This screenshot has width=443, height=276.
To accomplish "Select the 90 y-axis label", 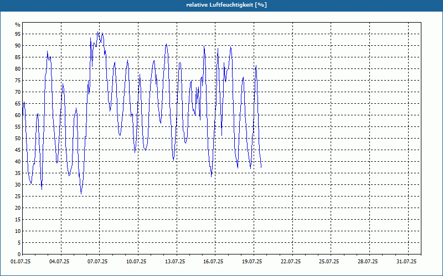I will pyautogui.click(x=18, y=46).
